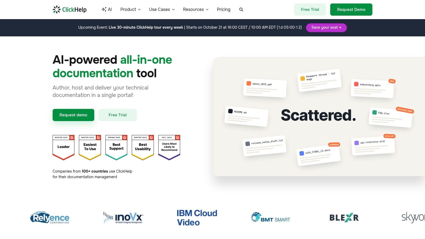The width and height of the screenshot is (425, 239).
Task: Click the ClickHelp logo
Action: [70, 10]
